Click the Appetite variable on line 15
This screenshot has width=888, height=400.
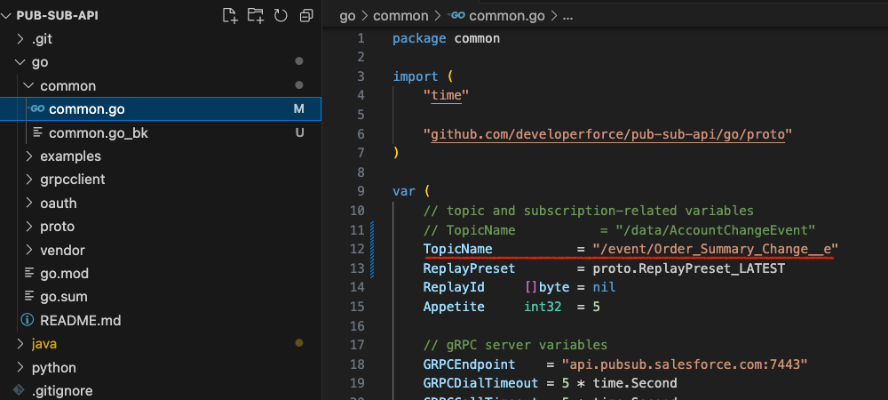tap(454, 307)
